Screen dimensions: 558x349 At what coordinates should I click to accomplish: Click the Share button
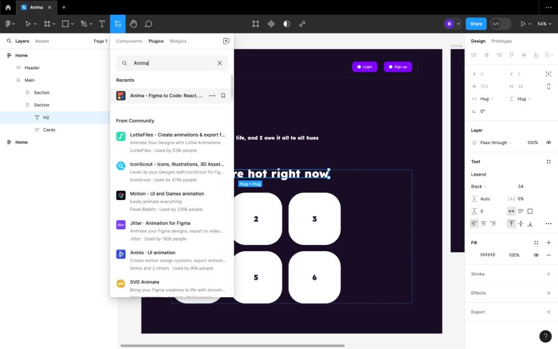(x=476, y=24)
